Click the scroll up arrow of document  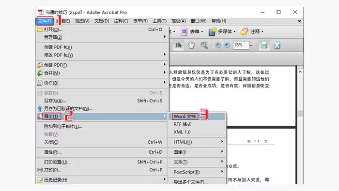pyautogui.click(x=300, y=72)
